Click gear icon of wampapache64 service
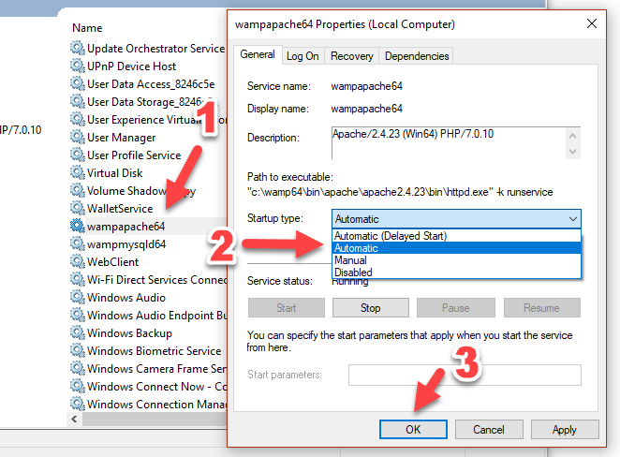This screenshot has height=457, width=620. tap(78, 226)
